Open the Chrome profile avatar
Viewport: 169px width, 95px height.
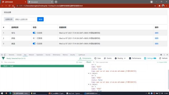[x=163, y=6]
